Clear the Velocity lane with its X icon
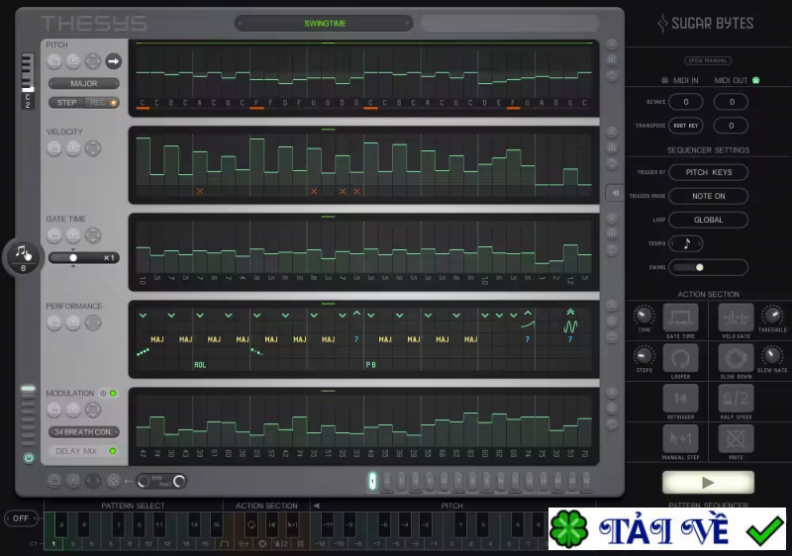The image size is (792, 556). [612, 133]
